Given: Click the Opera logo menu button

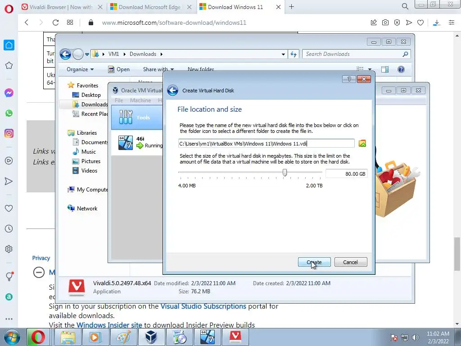Looking at the screenshot, I should [x=9, y=9].
